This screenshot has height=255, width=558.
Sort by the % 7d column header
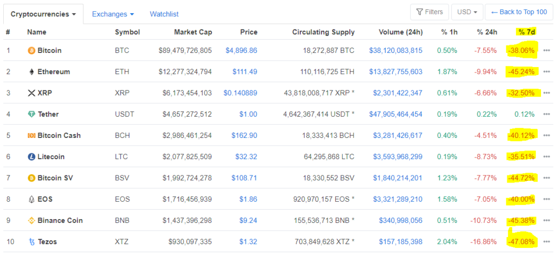[x=527, y=32]
